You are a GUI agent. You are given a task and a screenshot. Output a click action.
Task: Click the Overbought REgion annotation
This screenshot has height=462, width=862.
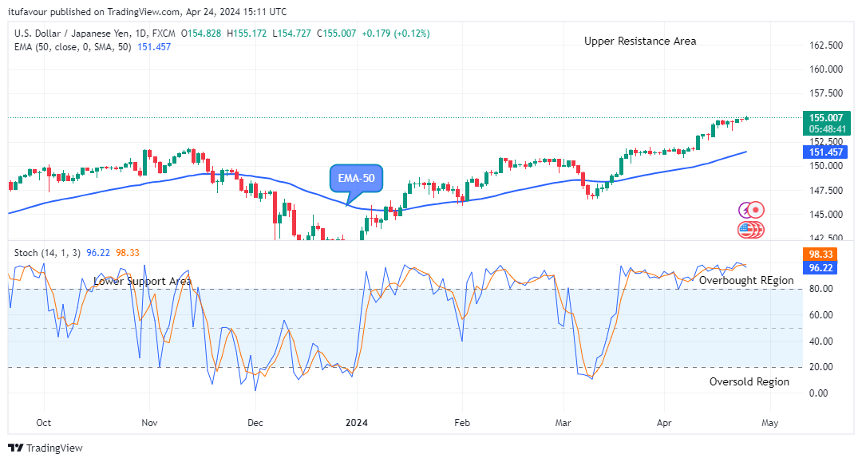pos(746,281)
